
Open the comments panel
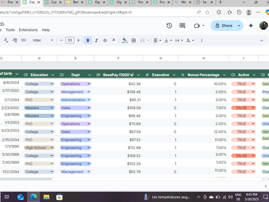(x=182, y=26)
